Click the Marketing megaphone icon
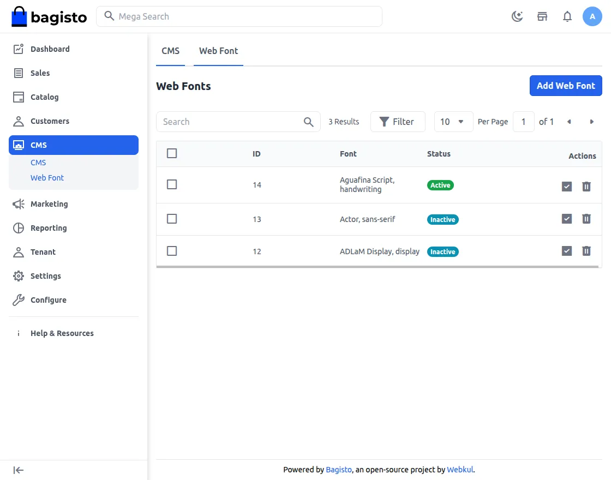 [19, 204]
